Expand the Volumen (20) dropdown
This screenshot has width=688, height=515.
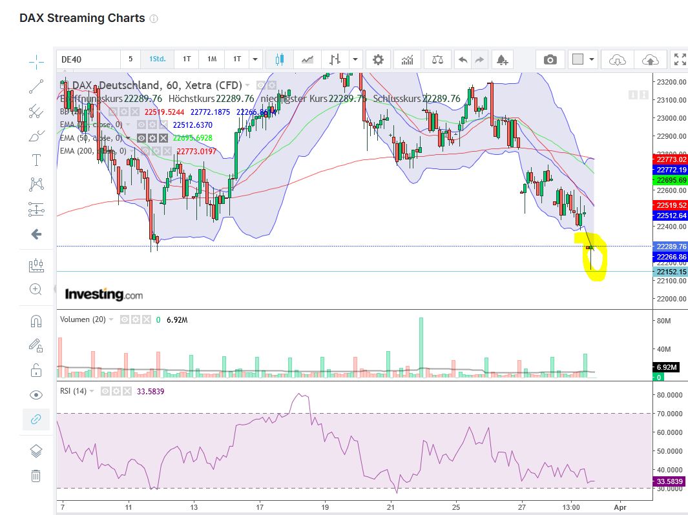[110, 319]
